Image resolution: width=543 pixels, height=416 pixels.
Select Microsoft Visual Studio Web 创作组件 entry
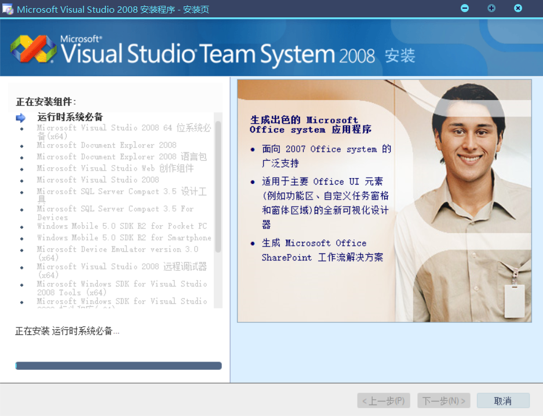(115, 168)
